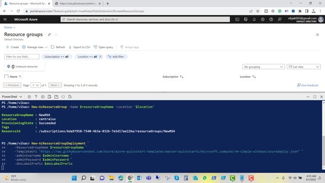Viewport: 325px width, 183px height.
Task: Open Directories and subscriptions filter icon
Action: tap(246, 19)
